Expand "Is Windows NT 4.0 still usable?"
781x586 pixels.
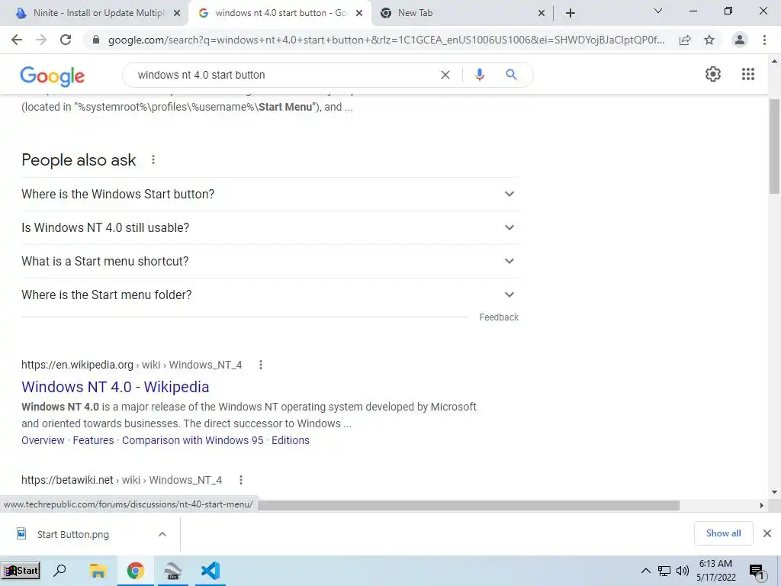pos(269,227)
